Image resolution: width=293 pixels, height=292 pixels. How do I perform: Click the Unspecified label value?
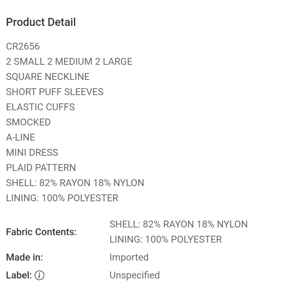click(x=134, y=275)
